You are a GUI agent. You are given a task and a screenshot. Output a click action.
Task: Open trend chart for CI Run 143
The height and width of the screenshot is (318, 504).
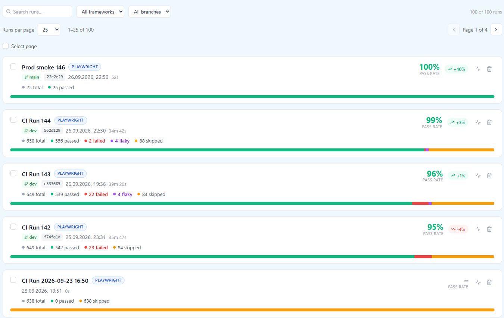coord(478,175)
